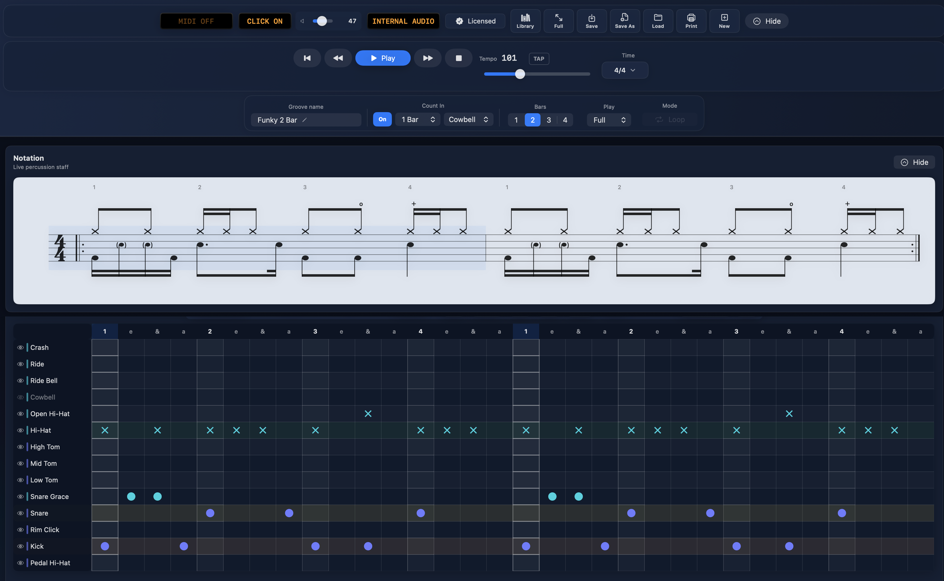
Task: Toggle Mid Tom visibility eye
Action: point(20,463)
